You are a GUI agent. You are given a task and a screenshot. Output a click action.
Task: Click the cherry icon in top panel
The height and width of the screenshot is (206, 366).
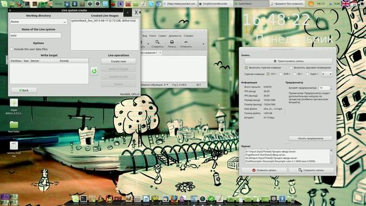(113, 3)
